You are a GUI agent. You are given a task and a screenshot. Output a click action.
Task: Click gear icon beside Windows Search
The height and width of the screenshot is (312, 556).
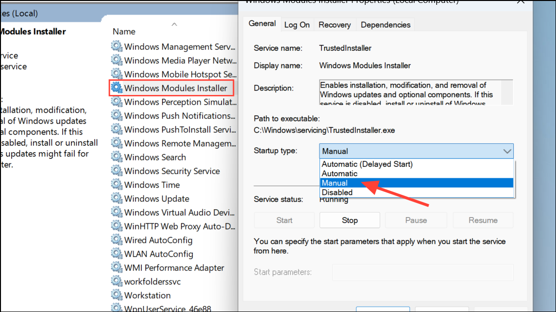tap(117, 156)
